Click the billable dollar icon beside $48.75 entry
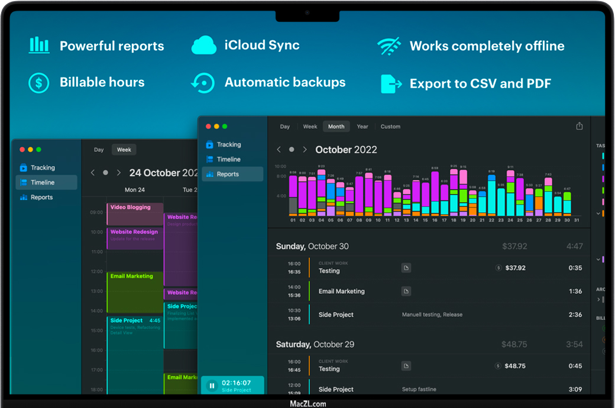Viewport: 615px width, 408px height. click(499, 366)
